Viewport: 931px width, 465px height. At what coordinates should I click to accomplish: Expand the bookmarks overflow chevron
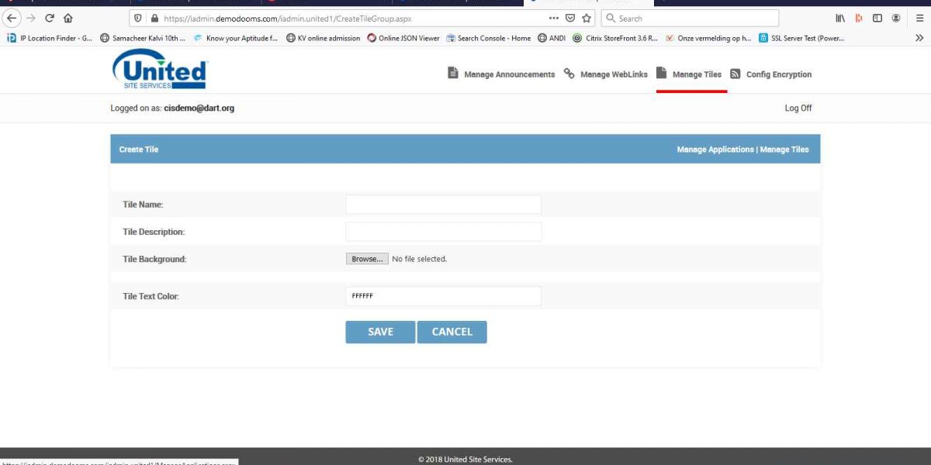[x=920, y=37]
